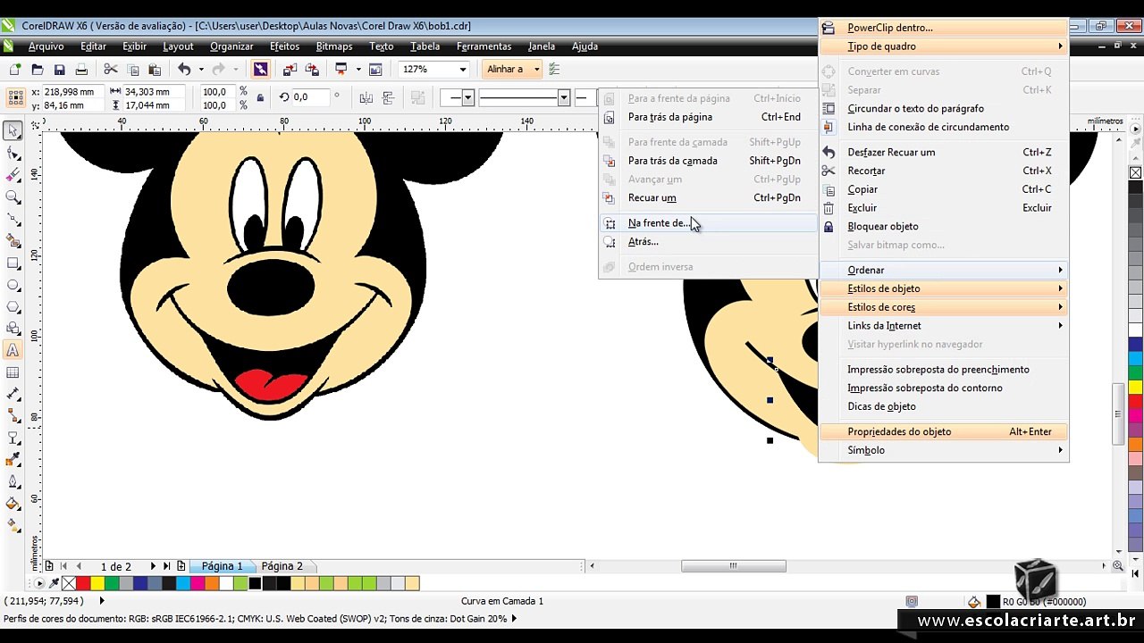
Task: Open the undo history dropdown arrow
Action: tap(201, 69)
